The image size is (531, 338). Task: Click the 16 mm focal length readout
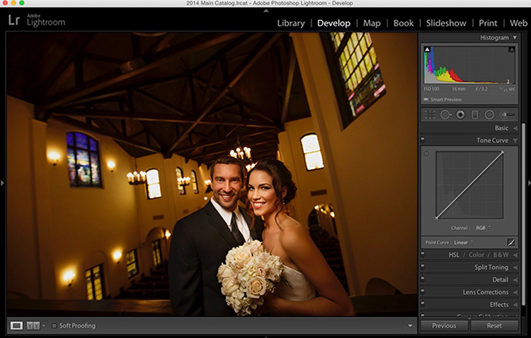pyautogui.click(x=458, y=89)
